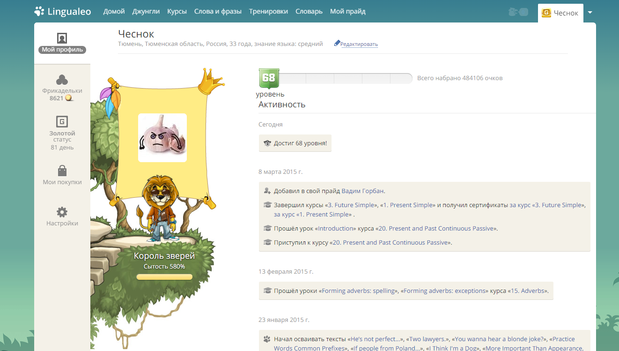Viewport: 619px width, 351px height.
Task: Open «20. Present and Past Continuous Passive» in Прошёл урок row
Action: 436,228
